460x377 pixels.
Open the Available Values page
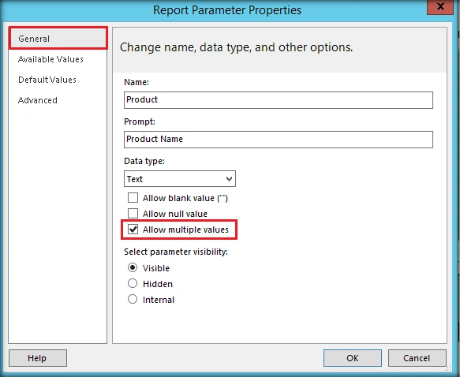(50, 59)
